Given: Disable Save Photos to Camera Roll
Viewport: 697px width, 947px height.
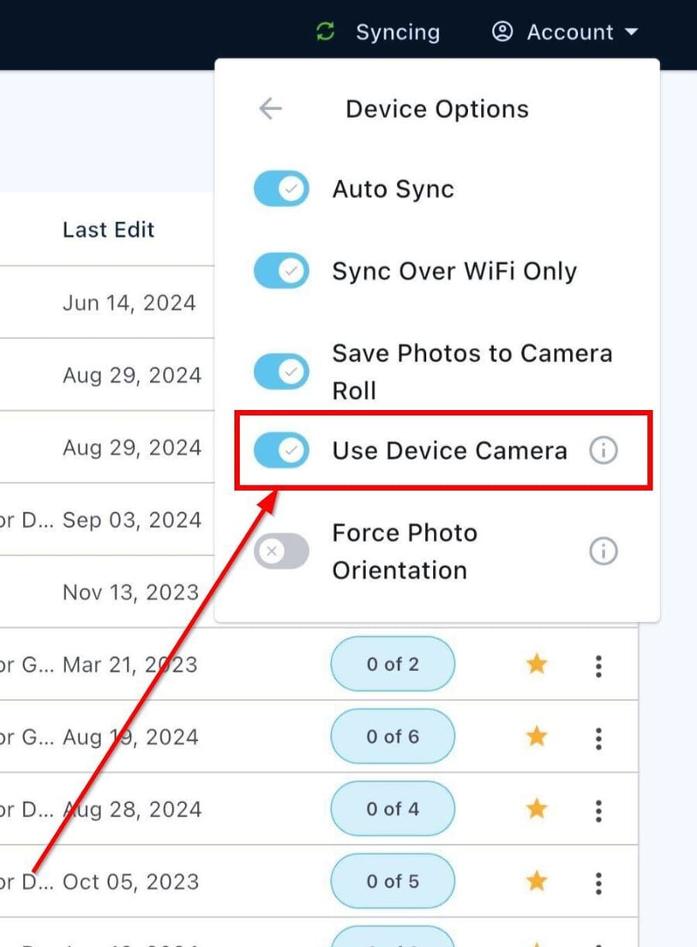Looking at the screenshot, I should pyautogui.click(x=280, y=371).
